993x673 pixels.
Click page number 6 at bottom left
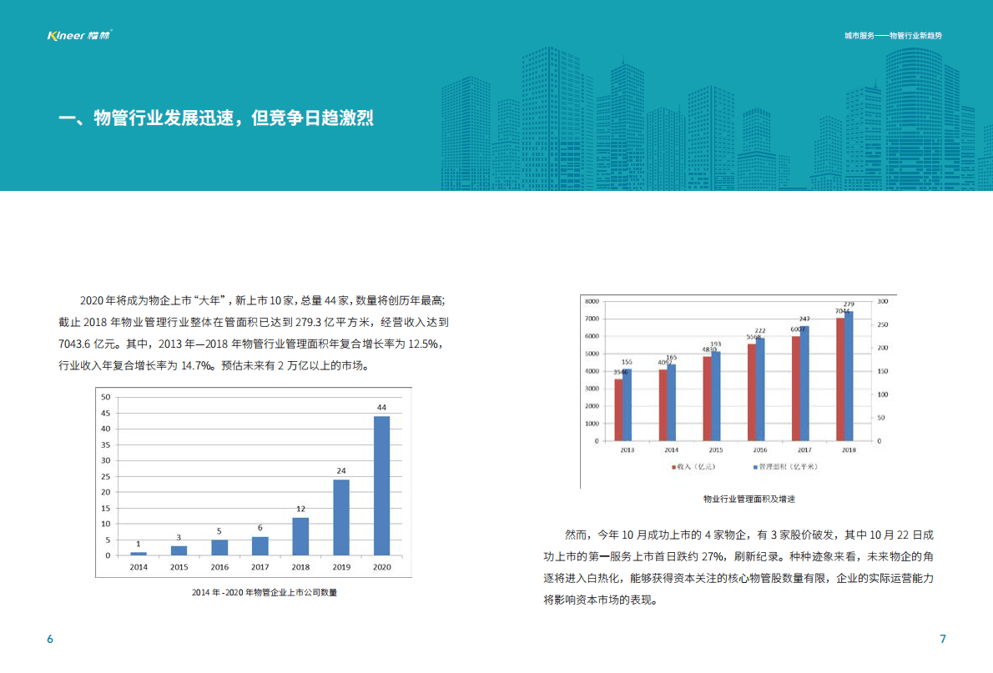[x=50, y=638]
